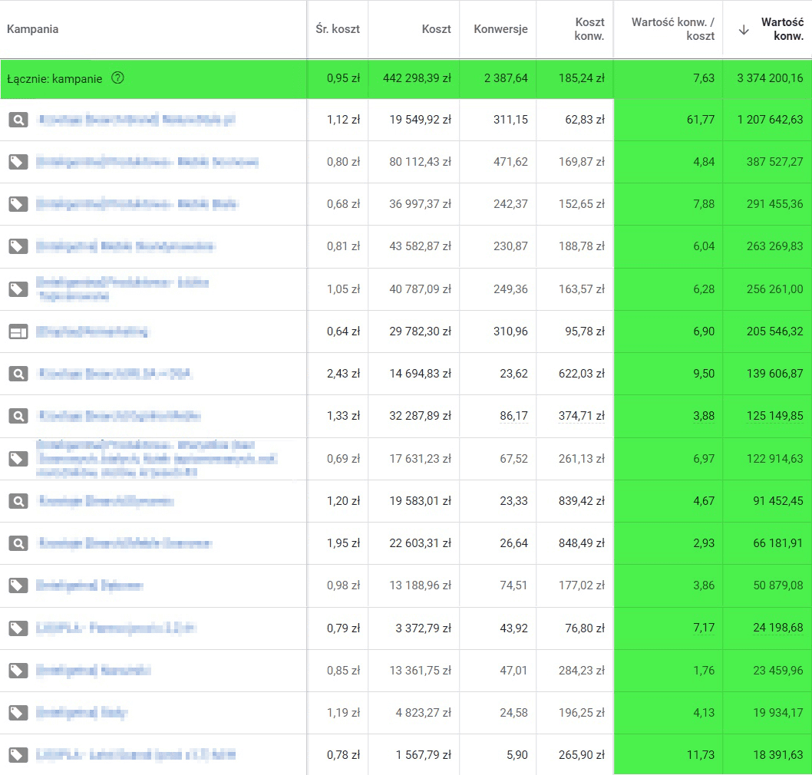Click cost per conversion 152,65 zł

coord(582,204)
